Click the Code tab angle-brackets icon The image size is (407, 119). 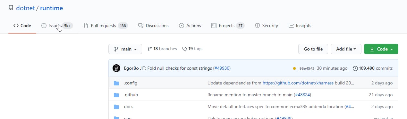[x=16, y=26]
